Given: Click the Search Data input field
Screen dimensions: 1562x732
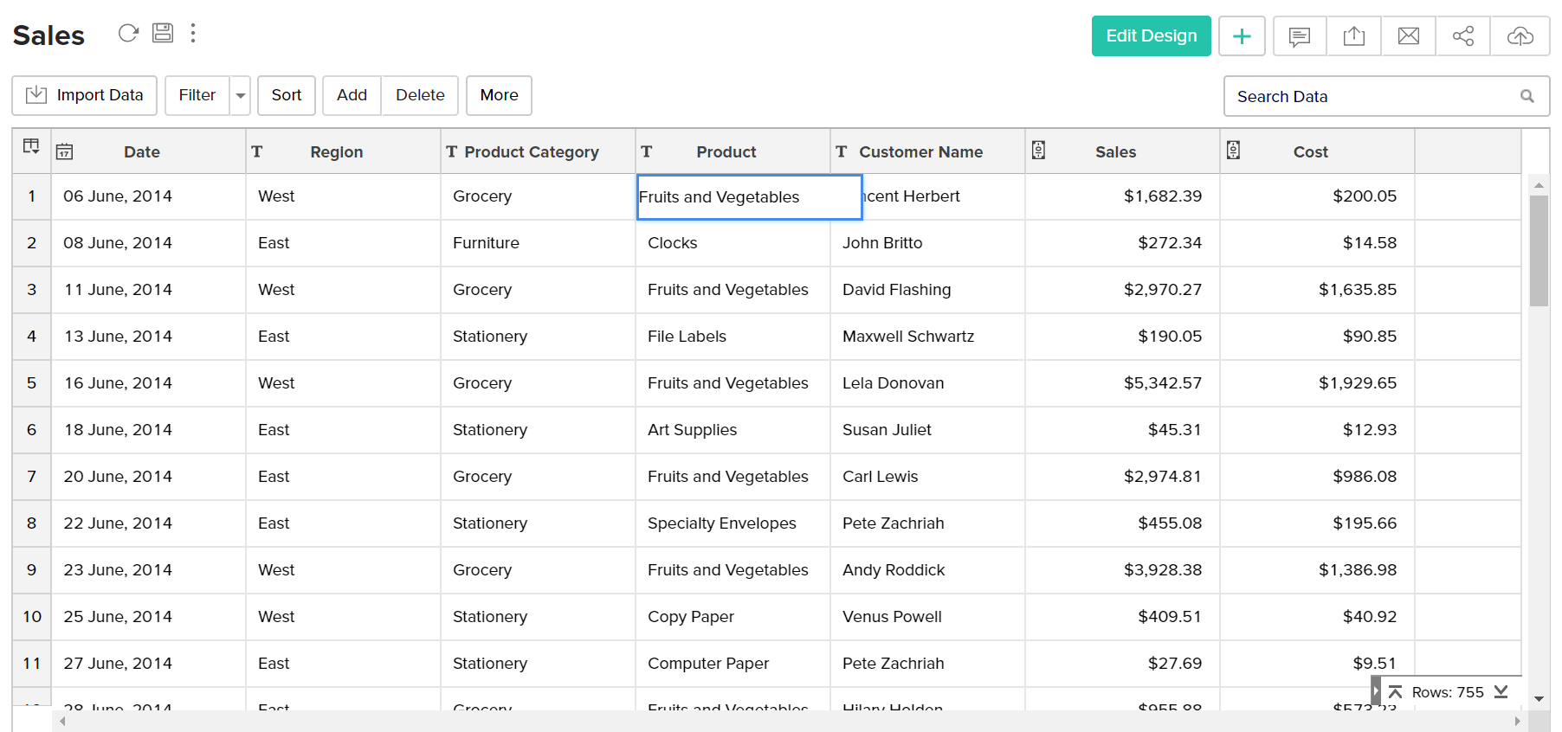Looking at the screenshot, I should [1372, 96].
